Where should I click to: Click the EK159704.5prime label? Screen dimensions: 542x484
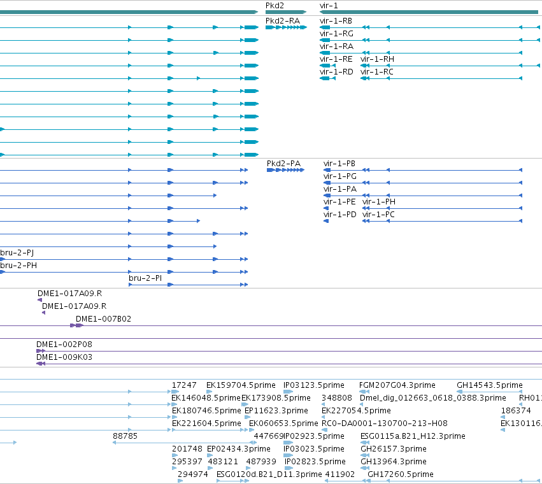click(241, 385)
